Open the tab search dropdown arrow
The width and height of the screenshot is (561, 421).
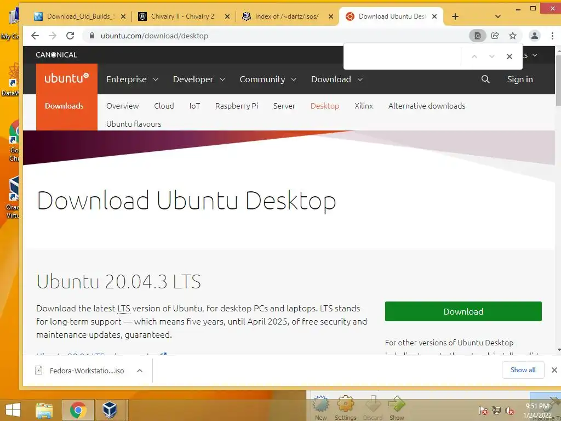coord(497,16)
